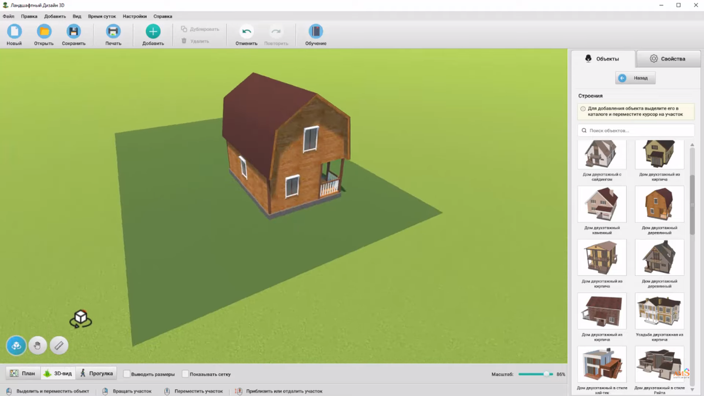Open the Файл menu

(8, 16)
